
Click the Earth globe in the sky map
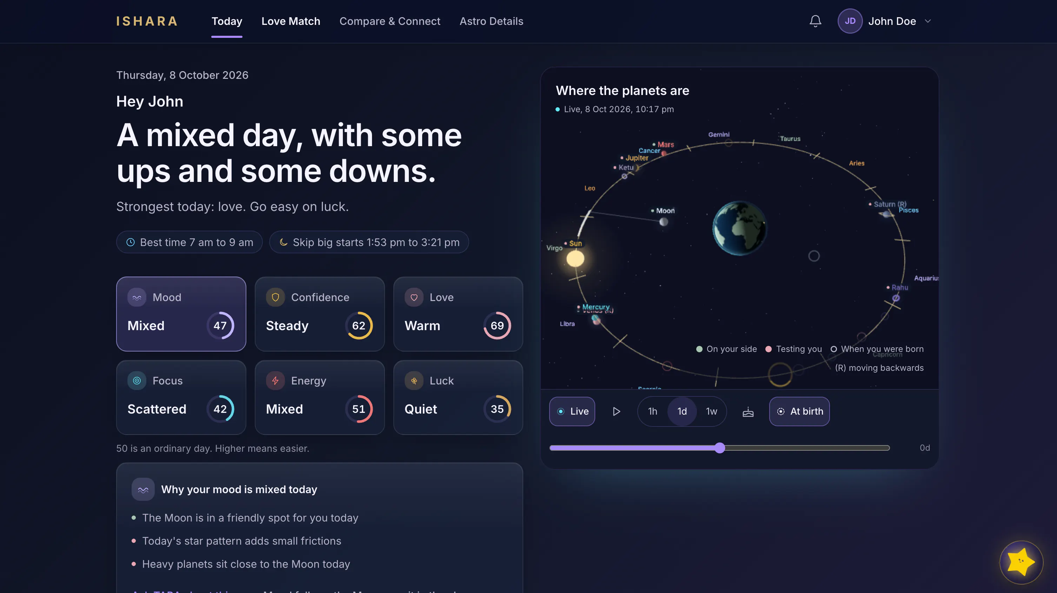coord(739,228)
